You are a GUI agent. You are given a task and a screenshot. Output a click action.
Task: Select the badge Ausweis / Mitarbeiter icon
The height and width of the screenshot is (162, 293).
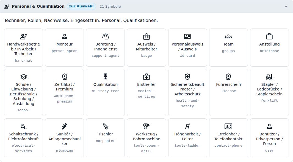click(x=146, y=36)
